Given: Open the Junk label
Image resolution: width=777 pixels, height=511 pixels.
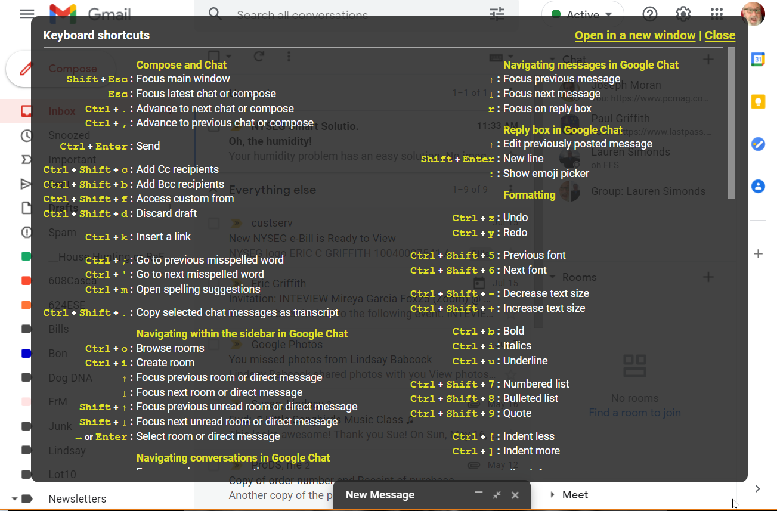Looking at the screenshot, I should coord(60,426).
